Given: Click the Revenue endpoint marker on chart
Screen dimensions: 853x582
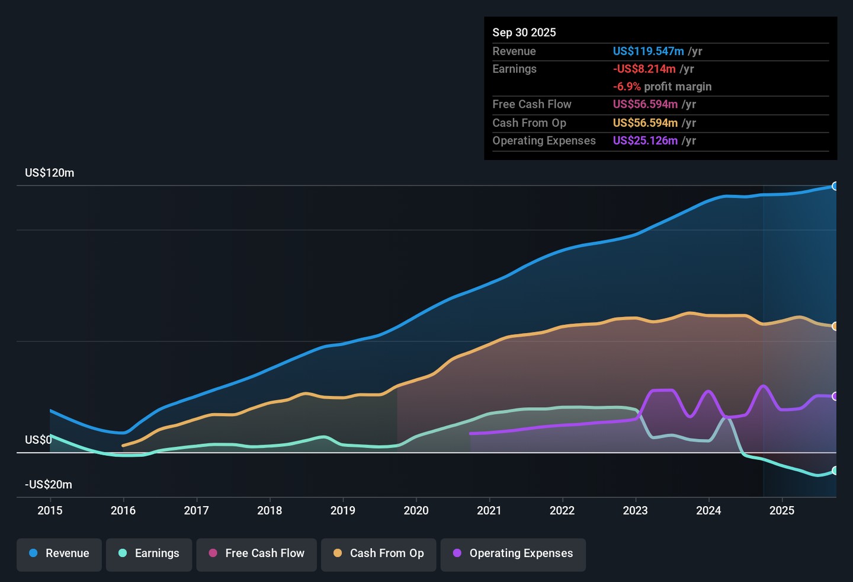Looking at the screenshot, I should (x=835, y=186).
